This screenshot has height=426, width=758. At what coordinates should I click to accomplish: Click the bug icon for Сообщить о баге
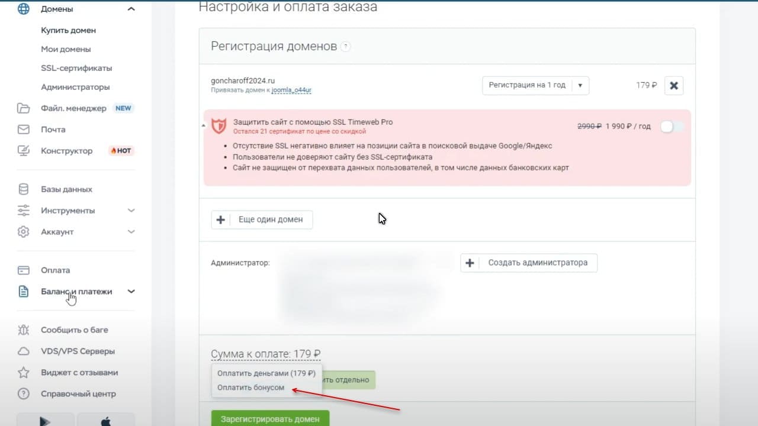tap(24, 330)
